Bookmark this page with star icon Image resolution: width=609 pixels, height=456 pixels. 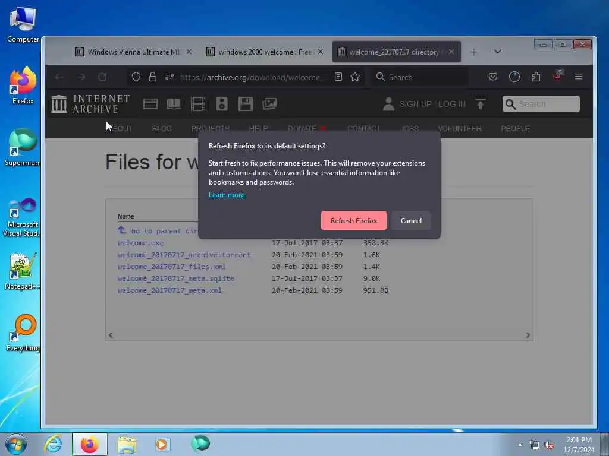pyautogui.click(x=355, y=77)
